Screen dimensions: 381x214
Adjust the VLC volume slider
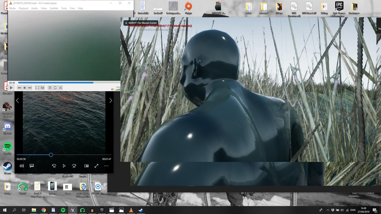118,89
